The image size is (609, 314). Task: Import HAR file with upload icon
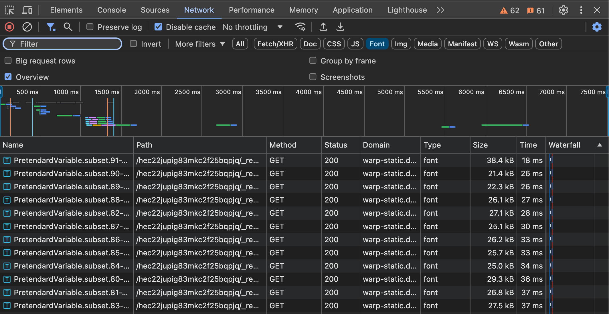pyautogui.click(x=323, y=27)
